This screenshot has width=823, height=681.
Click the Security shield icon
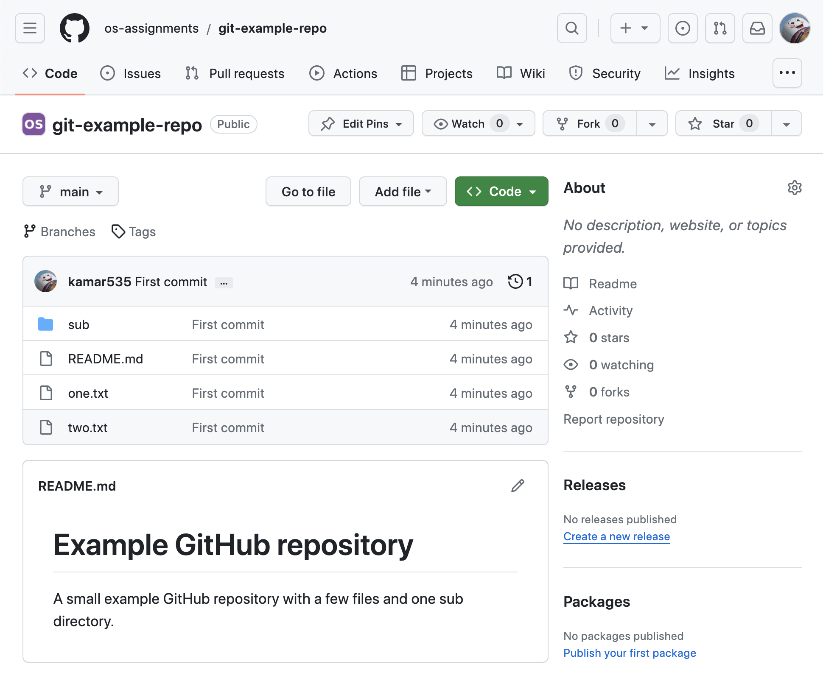click(575, 73)
